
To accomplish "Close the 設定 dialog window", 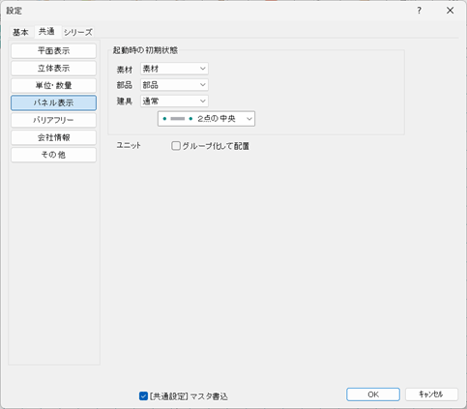I will [x=450, y=11].
